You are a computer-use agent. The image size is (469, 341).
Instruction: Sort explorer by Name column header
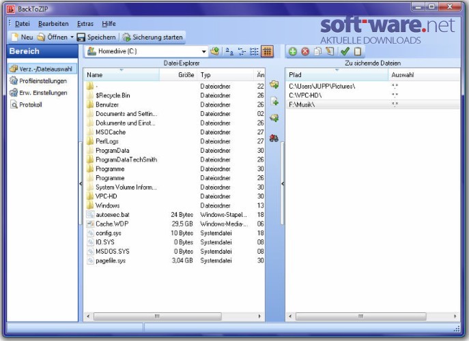[x=122, y=75]
